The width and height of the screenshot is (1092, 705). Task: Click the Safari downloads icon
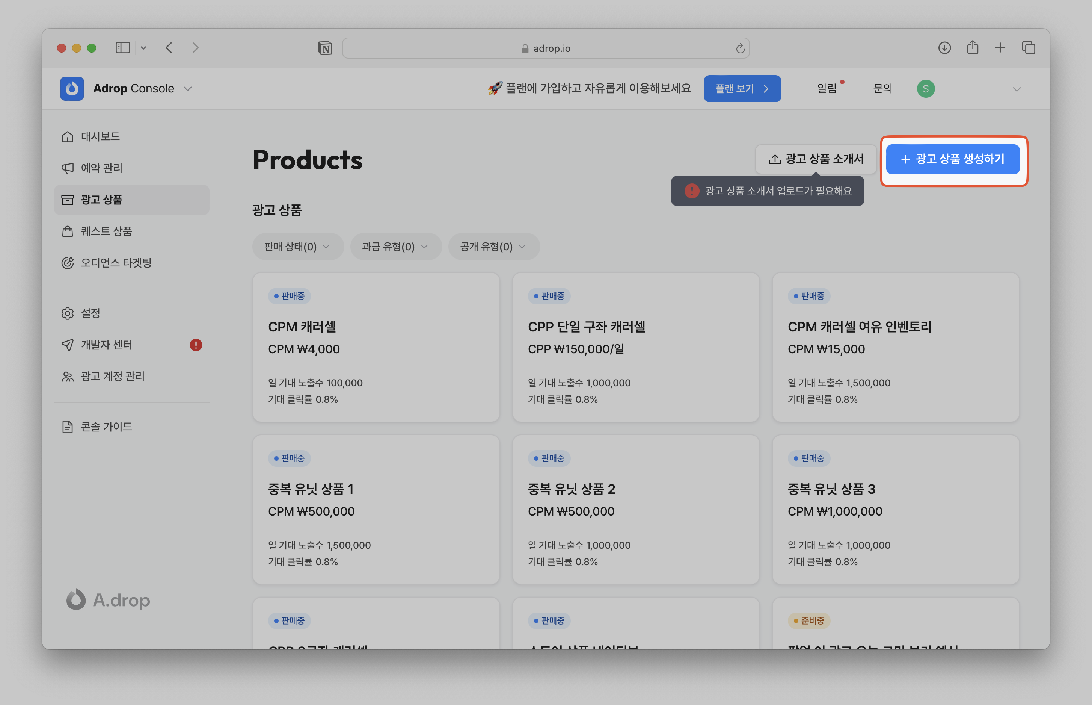pyautogui.click(x=944, y=48)
